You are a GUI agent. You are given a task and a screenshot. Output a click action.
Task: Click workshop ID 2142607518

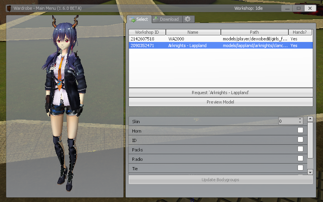click(142, 39)
